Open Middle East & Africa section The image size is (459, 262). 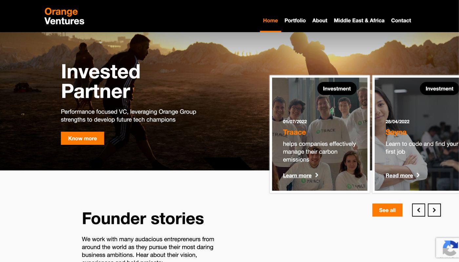tap(359, 20)
